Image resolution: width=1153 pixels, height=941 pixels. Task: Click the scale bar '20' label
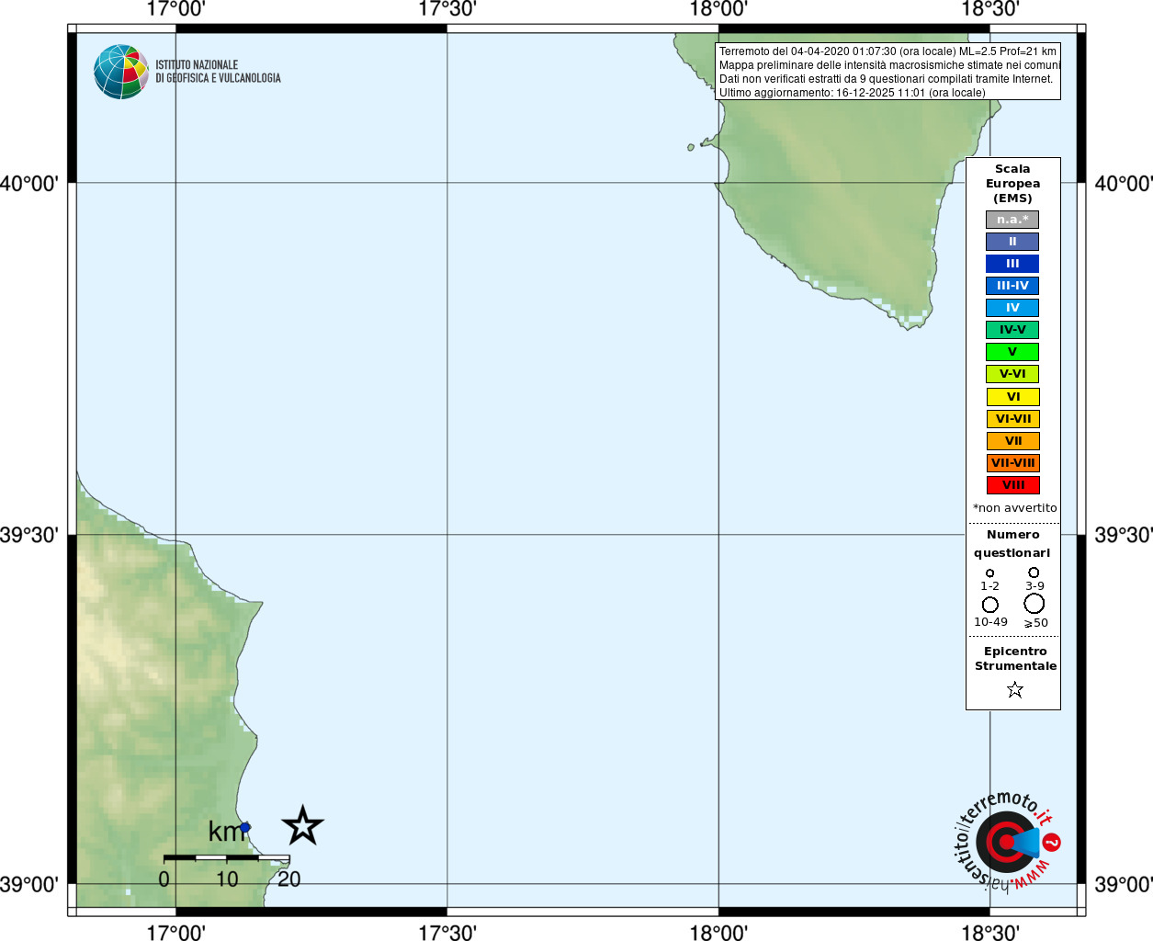[x=289, y=879]
